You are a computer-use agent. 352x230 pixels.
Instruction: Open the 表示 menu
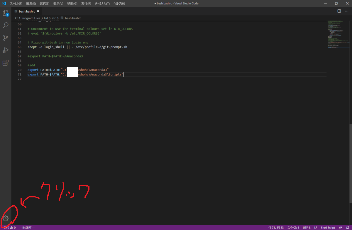click(x=57, y=3)
